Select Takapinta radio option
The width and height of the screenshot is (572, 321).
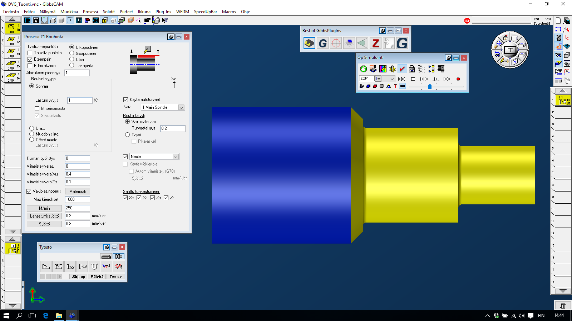[x=72, y=65]
